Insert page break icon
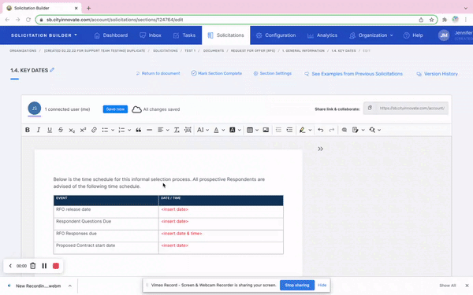The image size is (473, 295). pos(188,130)
